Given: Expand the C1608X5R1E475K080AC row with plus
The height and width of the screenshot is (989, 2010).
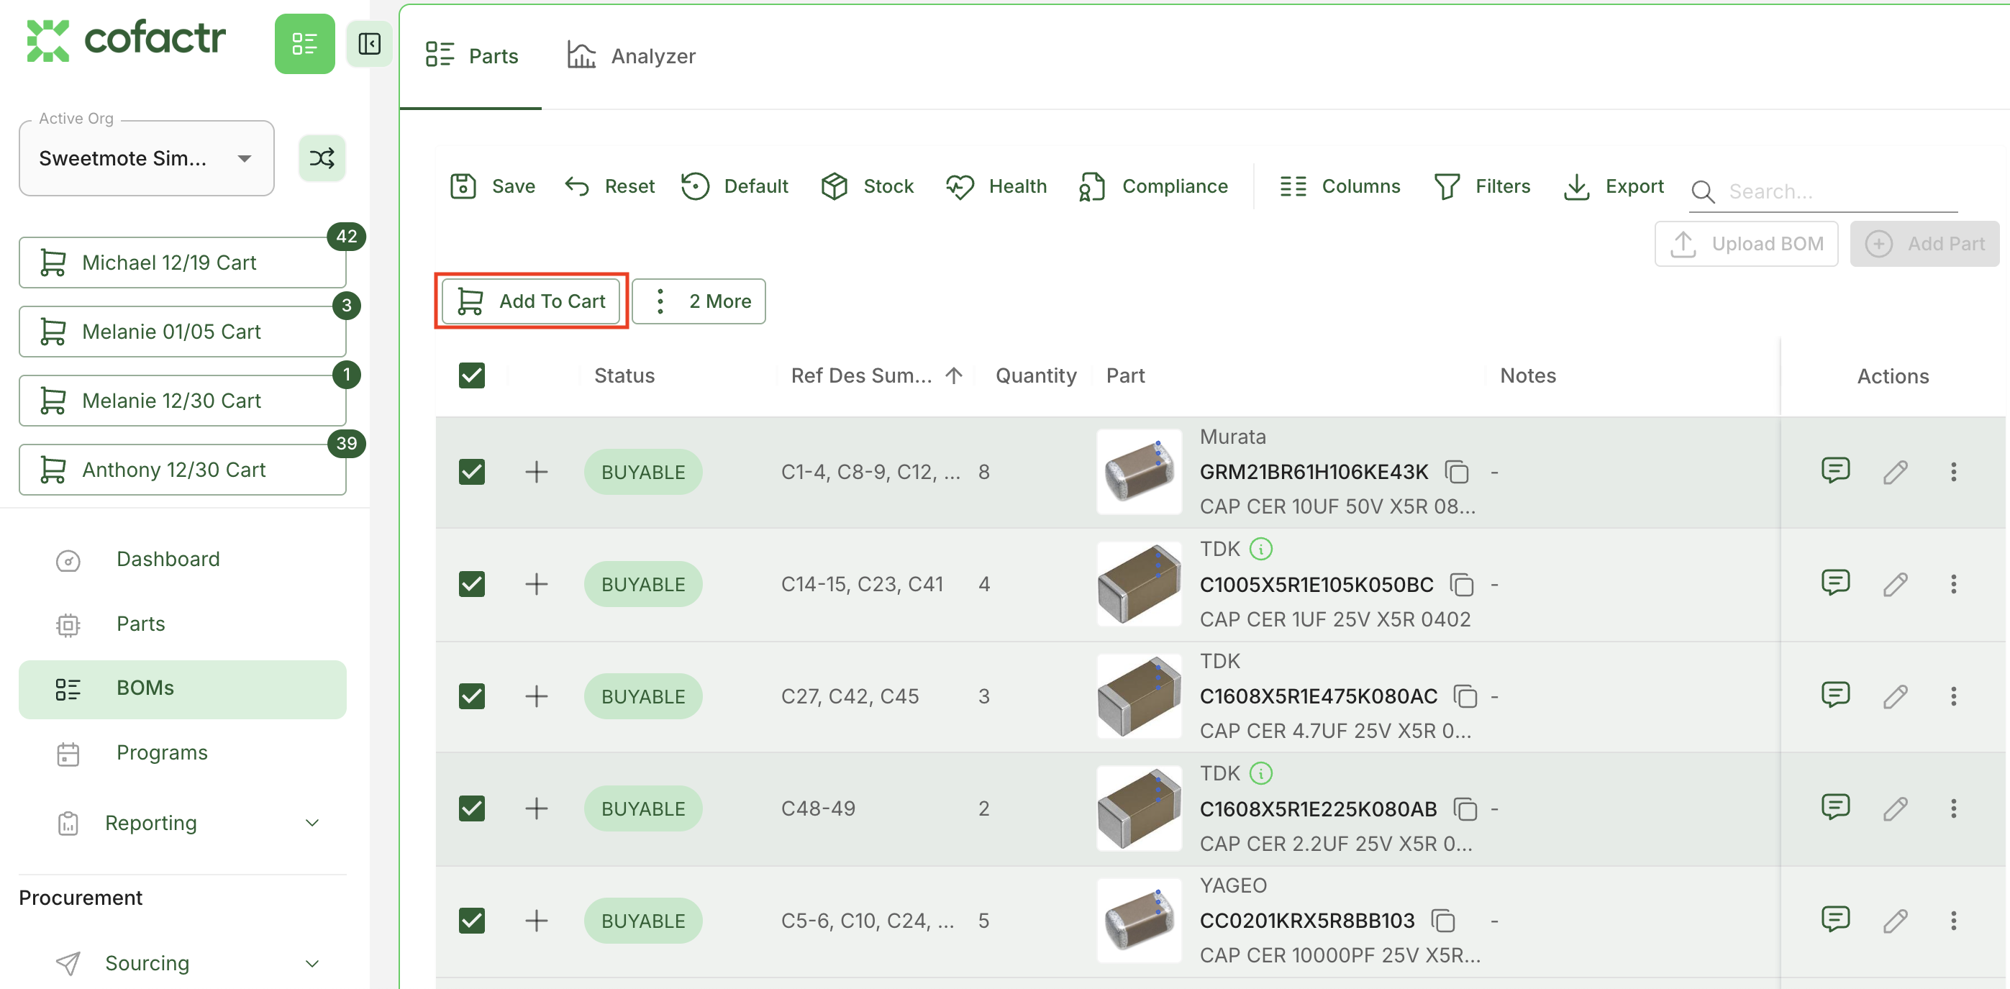Looking at the screenshot, I should (536, 696).
